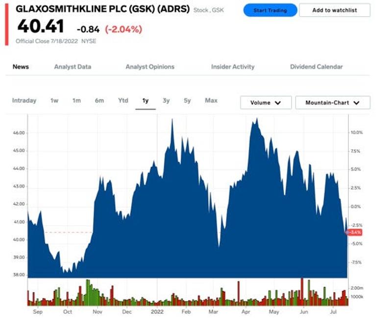This screenshot has width=392, height=329.
Task: Click the 10.0% axis label
Action: click(357, 132)
